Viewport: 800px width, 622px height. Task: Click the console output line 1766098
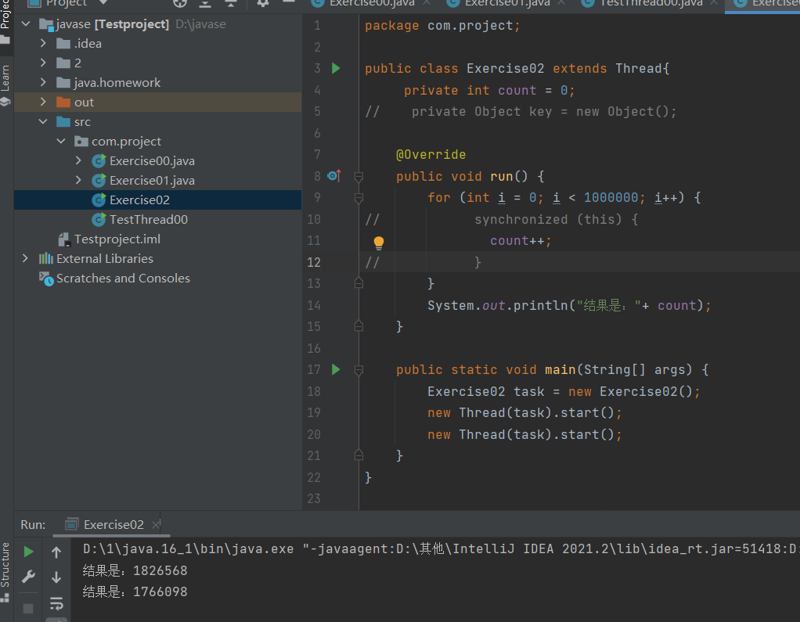(135, 592)
